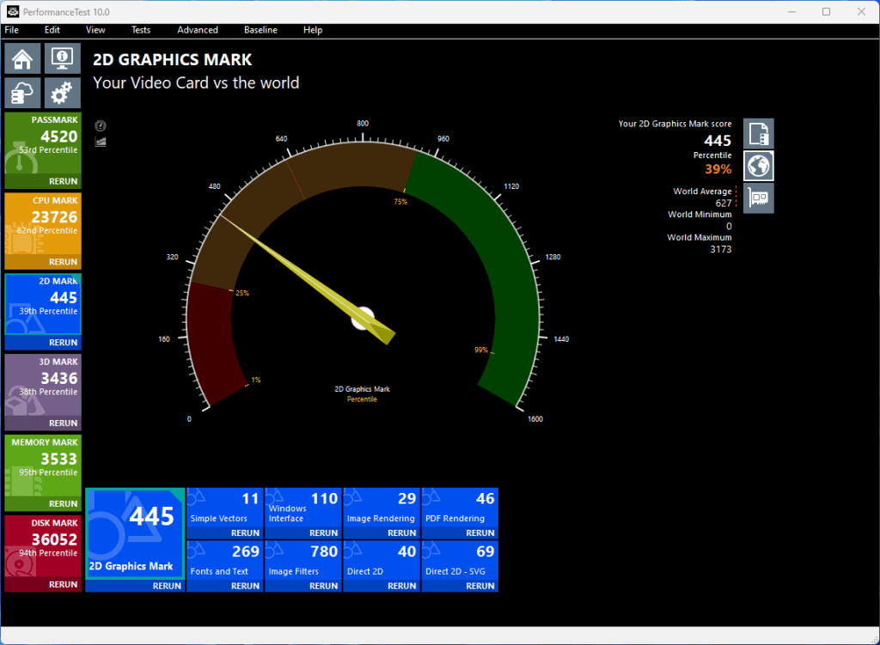Image resolution: width=880 pixels, height=645 pixels.
Task: Open the System Information monitor icon
Action: tap(62, 59)
